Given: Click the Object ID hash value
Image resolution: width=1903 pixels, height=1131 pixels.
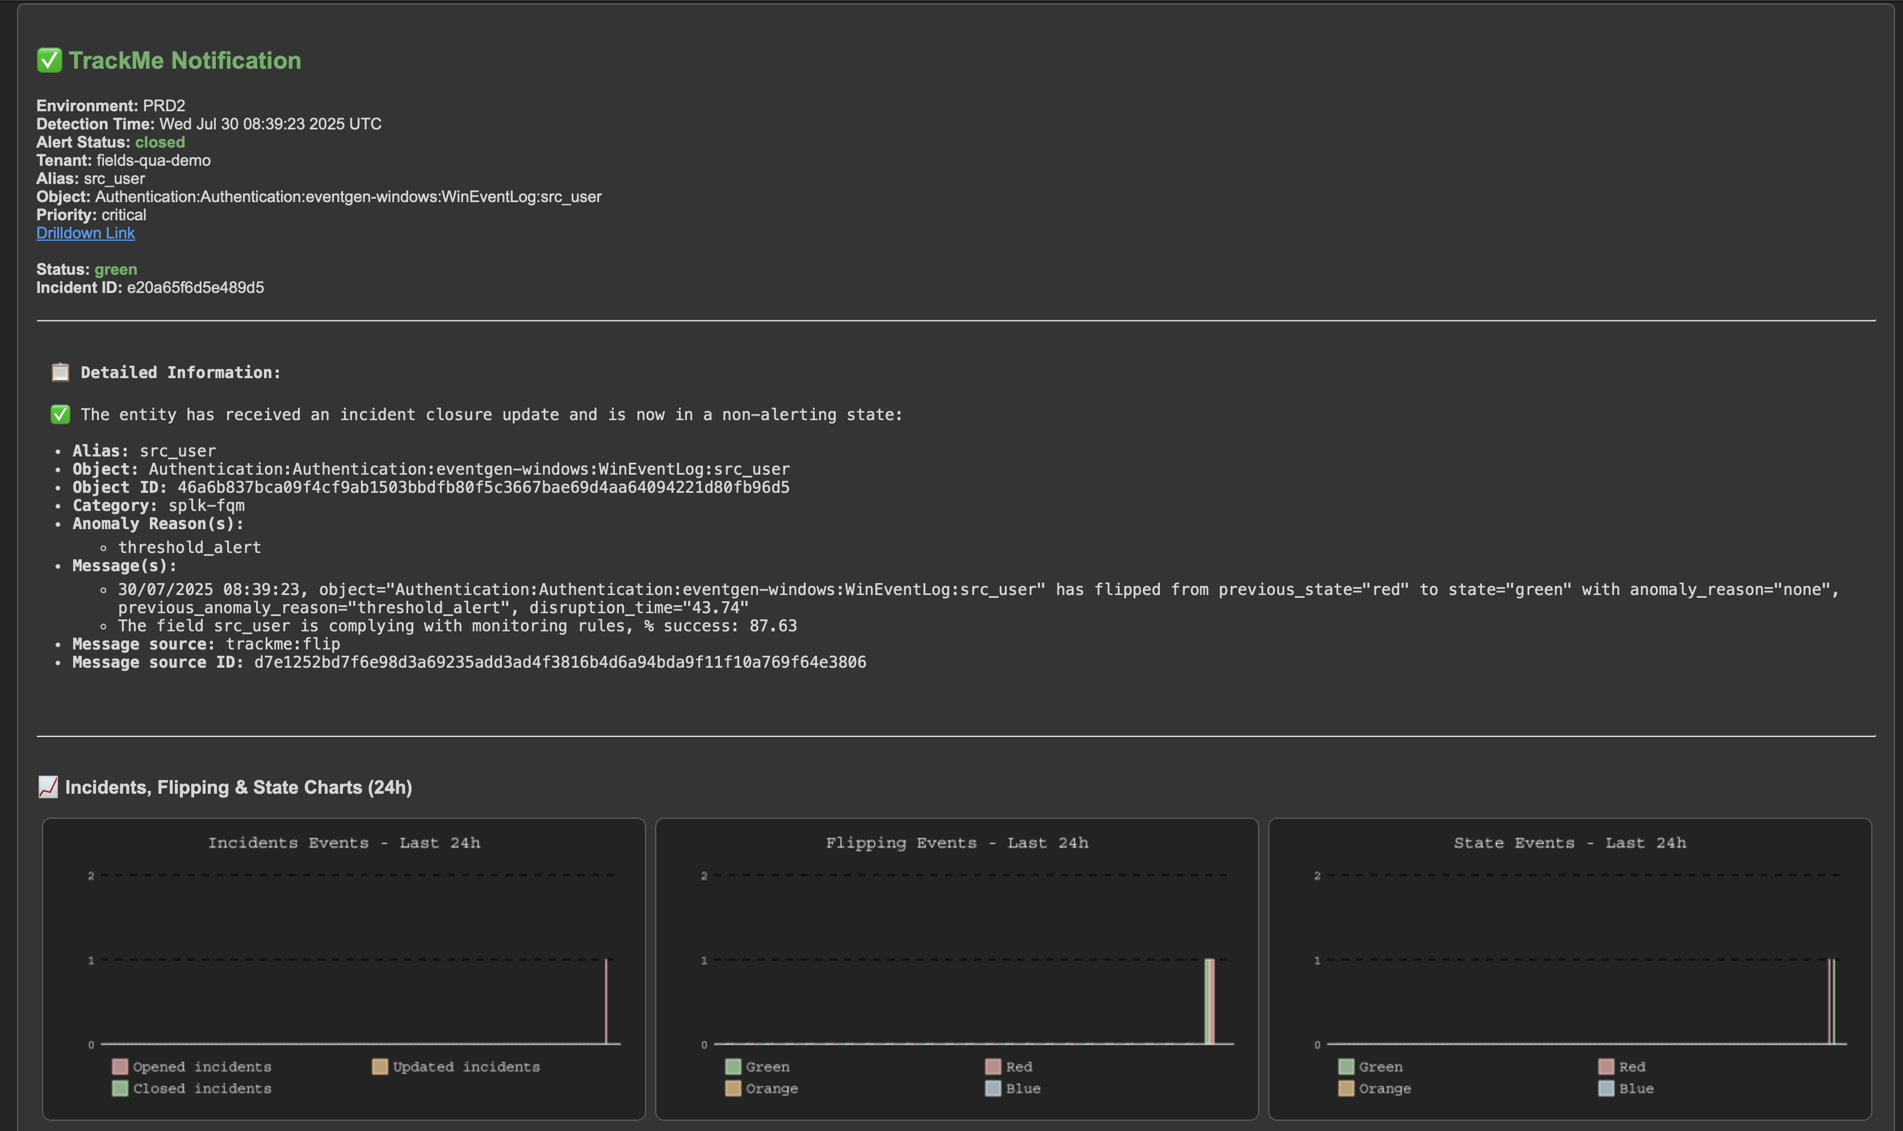Looking at the screenshot, I should (x=483, y=487).
